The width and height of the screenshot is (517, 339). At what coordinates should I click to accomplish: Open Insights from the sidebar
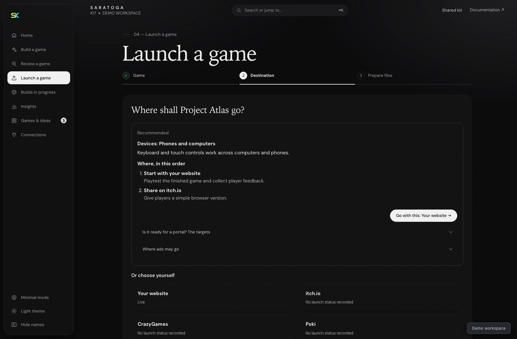[x=39, y=107]
